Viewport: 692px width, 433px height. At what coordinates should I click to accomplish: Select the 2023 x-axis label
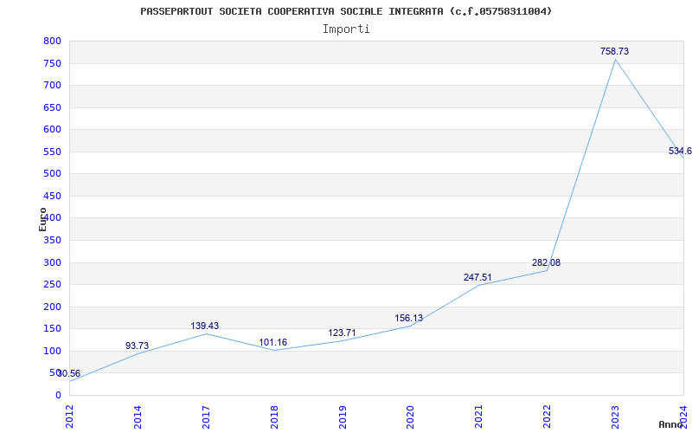(615, 417)
